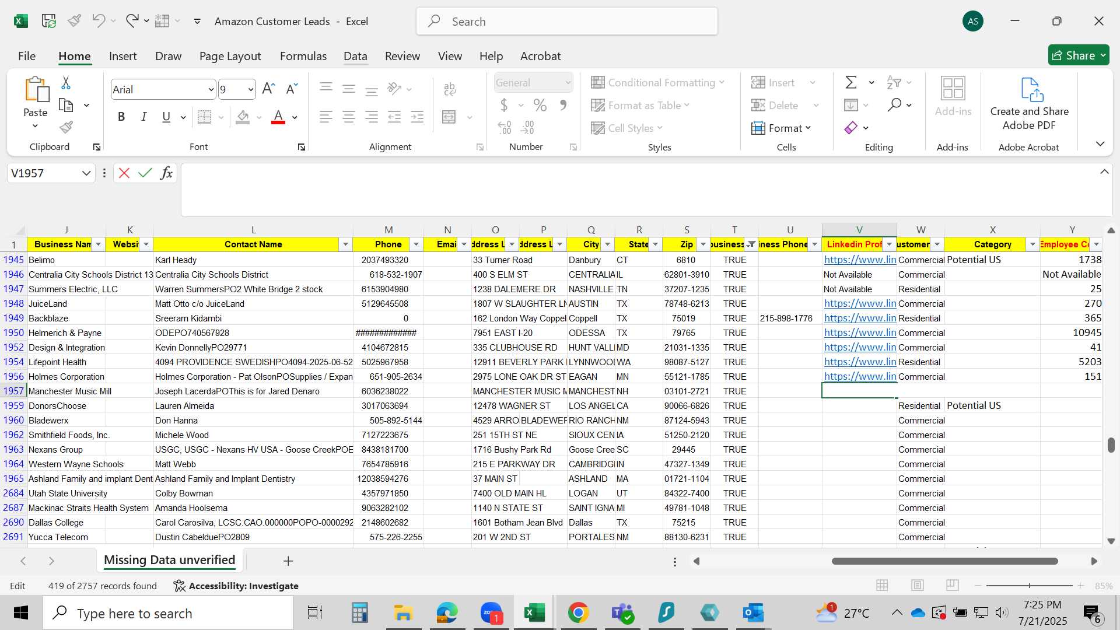Switch to the Page Layout tab
The width and height of the screenshot is (1120, 630).
click(x=230, y=56)
